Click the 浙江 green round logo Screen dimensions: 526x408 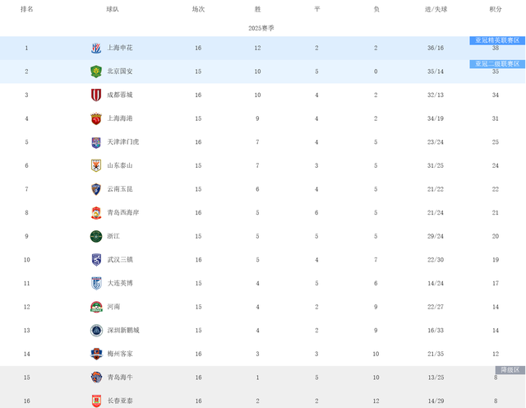(96, 236)
